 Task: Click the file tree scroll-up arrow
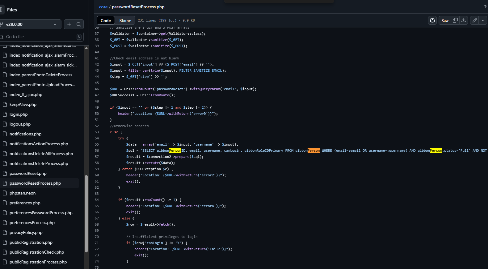(86, 48)
